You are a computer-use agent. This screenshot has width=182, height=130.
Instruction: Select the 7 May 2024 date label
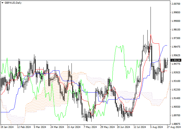[x=90, y=127]
